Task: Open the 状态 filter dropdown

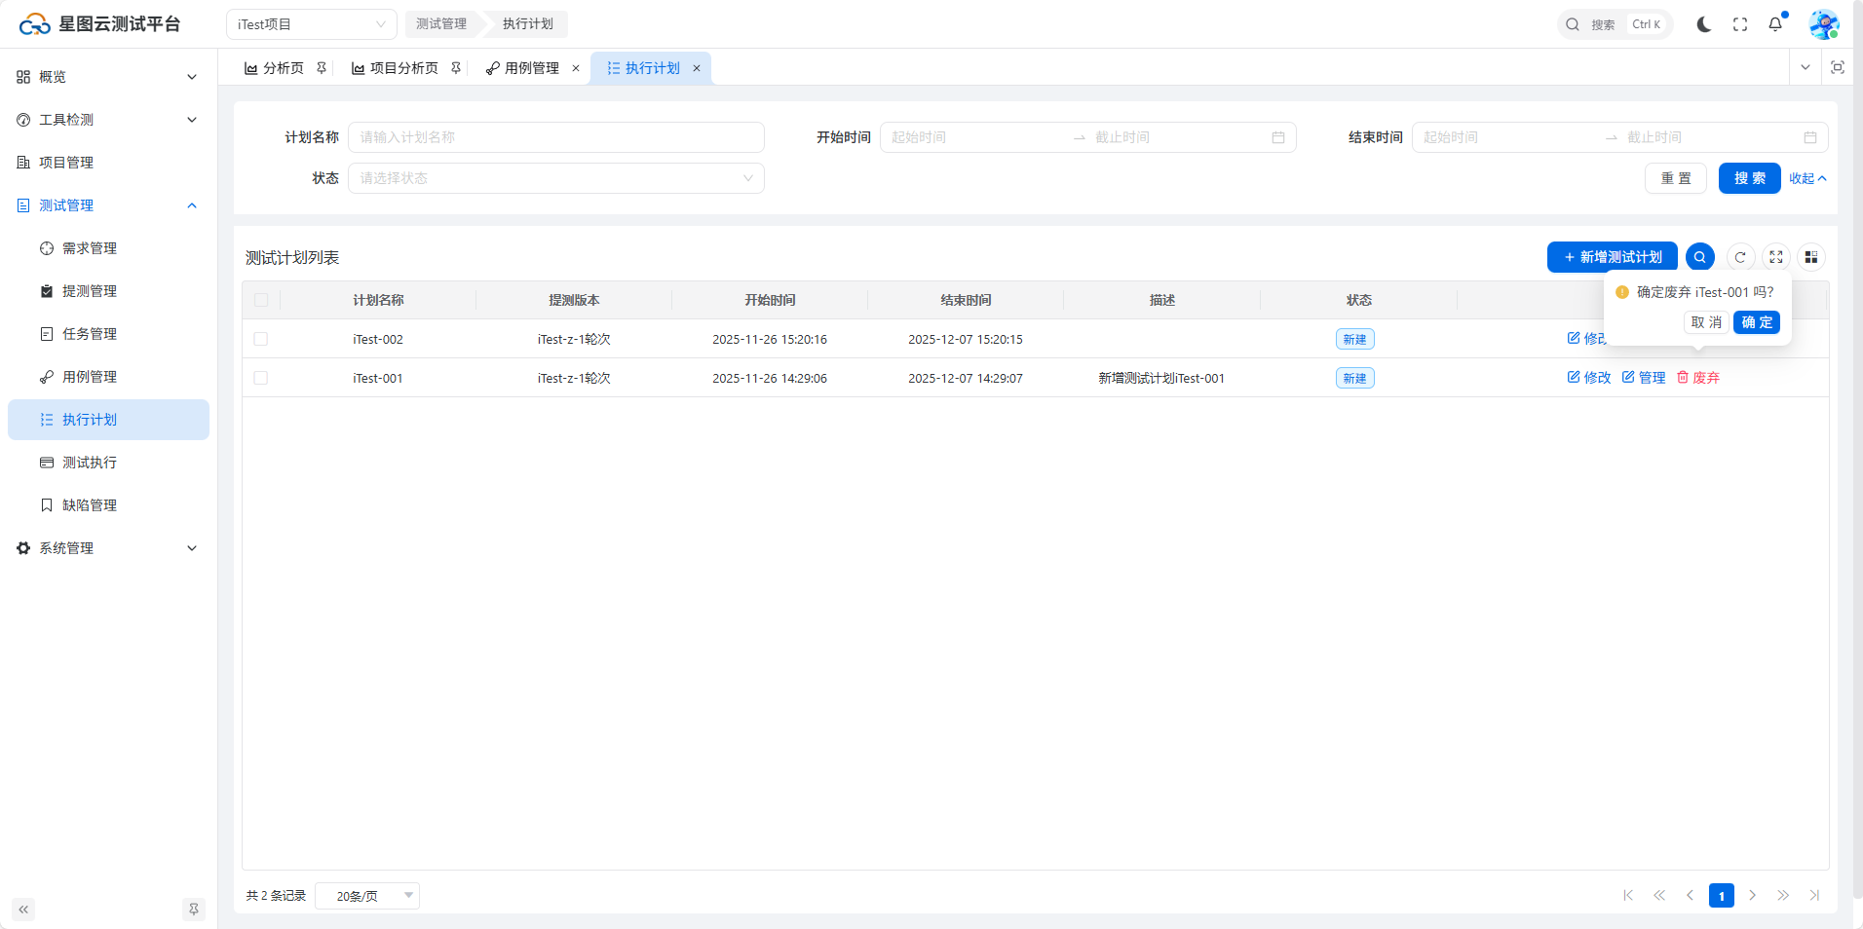Action: pos(555,178)
